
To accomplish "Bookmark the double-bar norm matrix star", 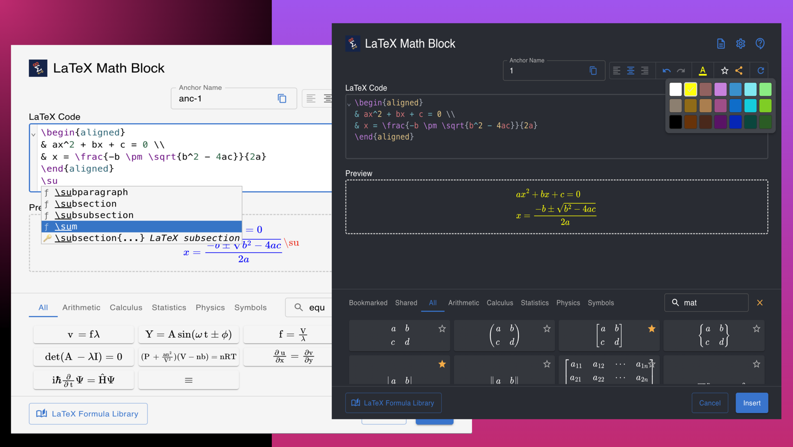I will coord(547,364).
